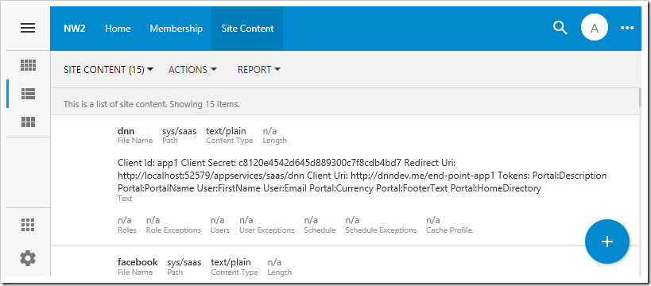Viewport: 651px width, 286px height.
Task: Click the Role Exceptions label
Action: click(x=173, y=230)
